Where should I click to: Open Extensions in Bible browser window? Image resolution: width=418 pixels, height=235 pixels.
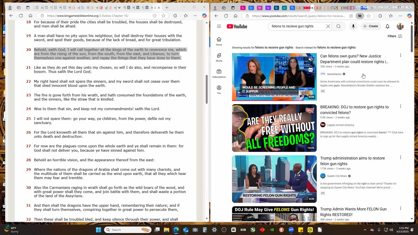175,15
